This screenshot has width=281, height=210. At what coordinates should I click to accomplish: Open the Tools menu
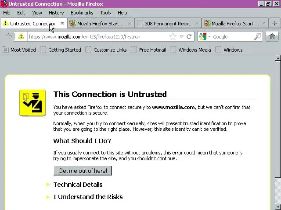click(105, 13)
